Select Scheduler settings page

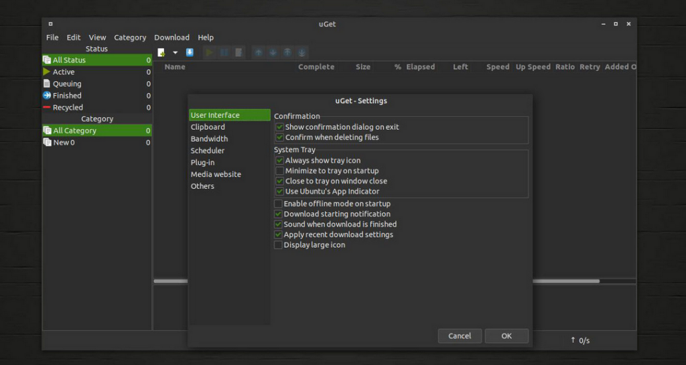tap(230, 151)
